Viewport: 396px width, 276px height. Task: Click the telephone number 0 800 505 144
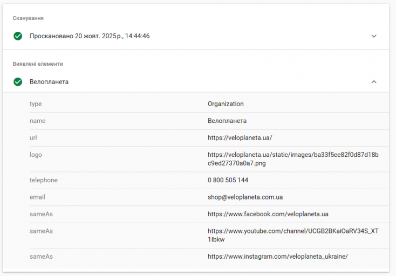click(228, 180)
